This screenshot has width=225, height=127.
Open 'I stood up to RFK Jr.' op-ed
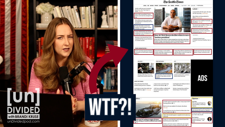click(x=202, y=114)
